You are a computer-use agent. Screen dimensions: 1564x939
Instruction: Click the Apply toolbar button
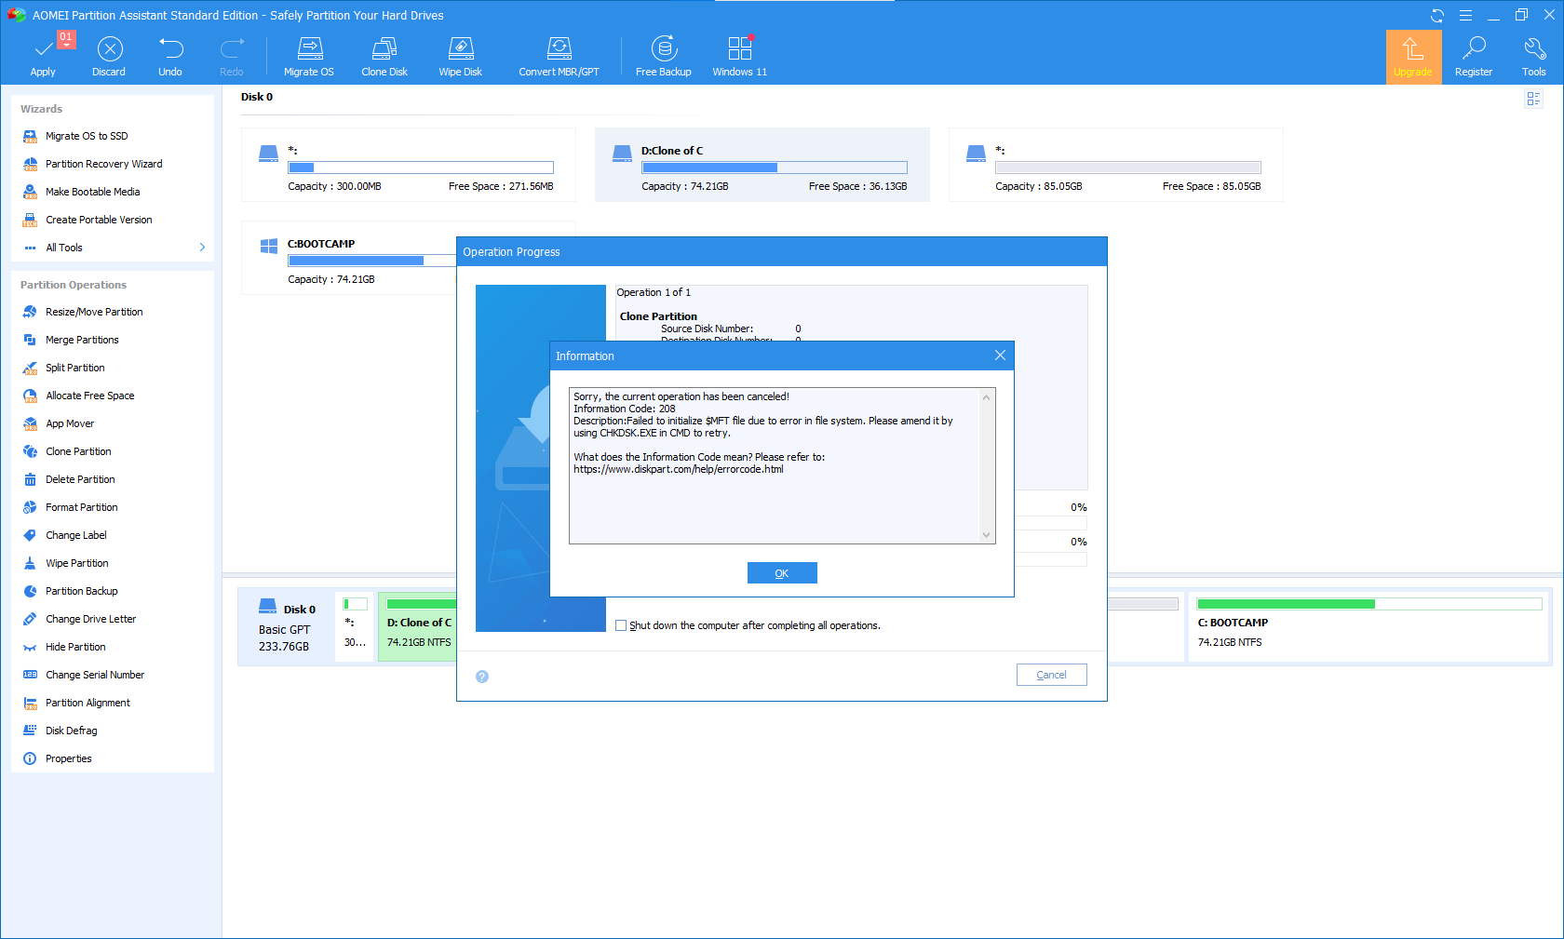point(43,57)
